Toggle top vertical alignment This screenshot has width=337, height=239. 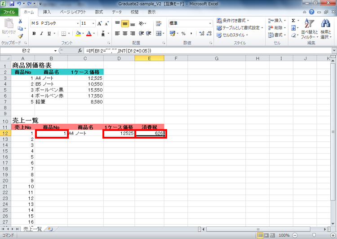[117, 23]
